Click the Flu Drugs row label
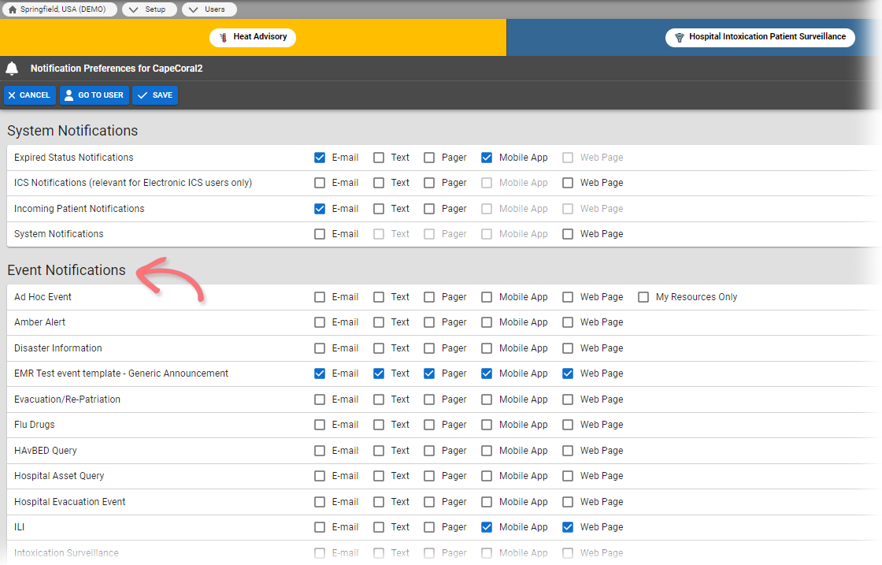Screen dimensions: 882x565 tap(36, 424)
